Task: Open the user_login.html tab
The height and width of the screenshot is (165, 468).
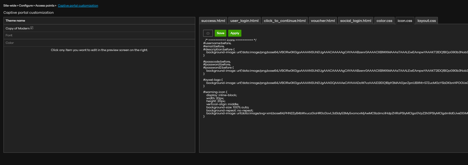Action: point(244,21)
